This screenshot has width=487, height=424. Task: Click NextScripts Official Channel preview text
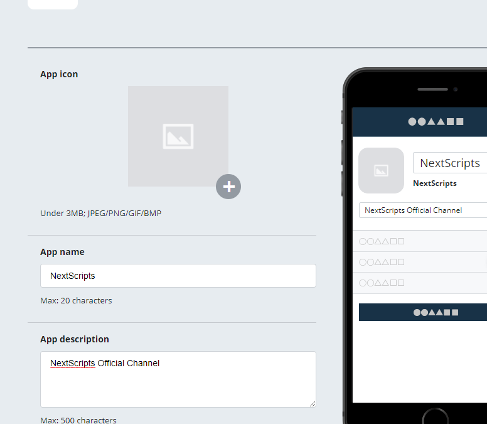coord(413,210)
